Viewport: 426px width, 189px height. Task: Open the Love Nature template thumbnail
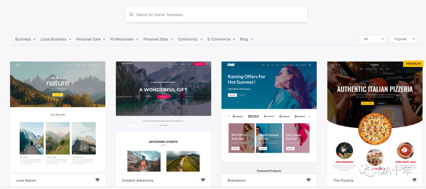(x=58, y=116)
